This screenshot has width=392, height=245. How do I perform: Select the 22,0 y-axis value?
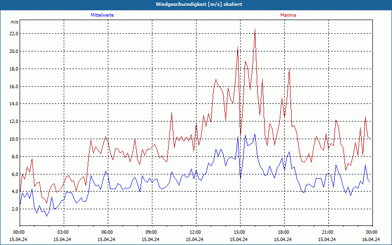[x=14, y=34]
